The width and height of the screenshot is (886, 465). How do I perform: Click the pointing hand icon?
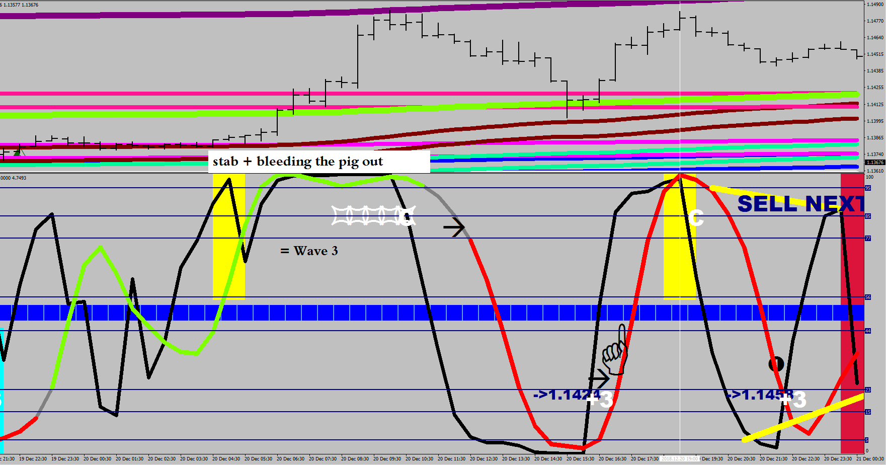coord(616,350)
